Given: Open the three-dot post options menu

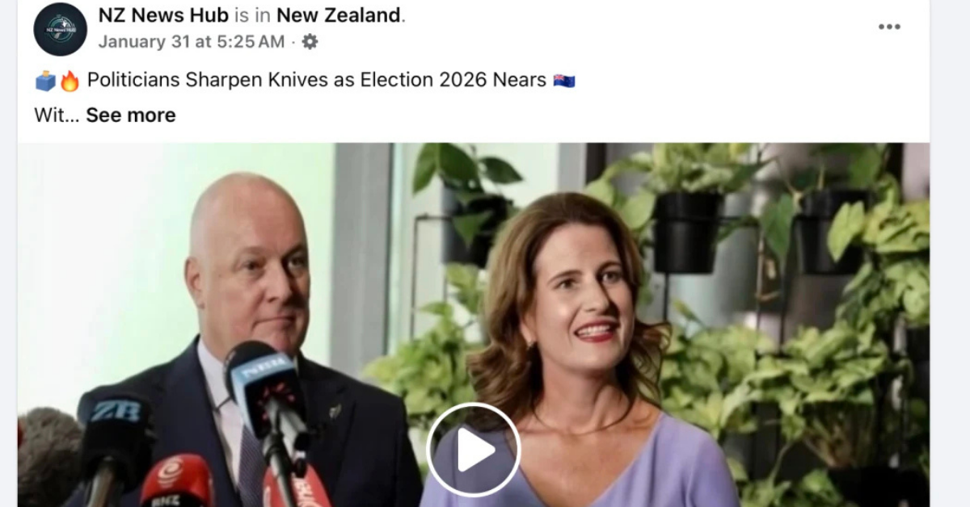Looking at the screenshot, I should tap(889, 27).
